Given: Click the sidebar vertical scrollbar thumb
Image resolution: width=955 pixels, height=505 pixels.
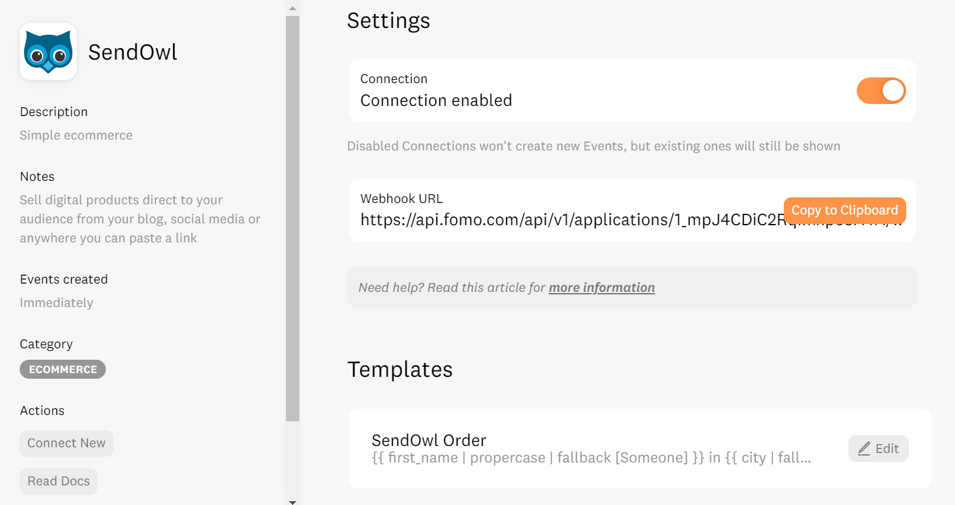Looking at the screenshot, I should tap(292, 219).
